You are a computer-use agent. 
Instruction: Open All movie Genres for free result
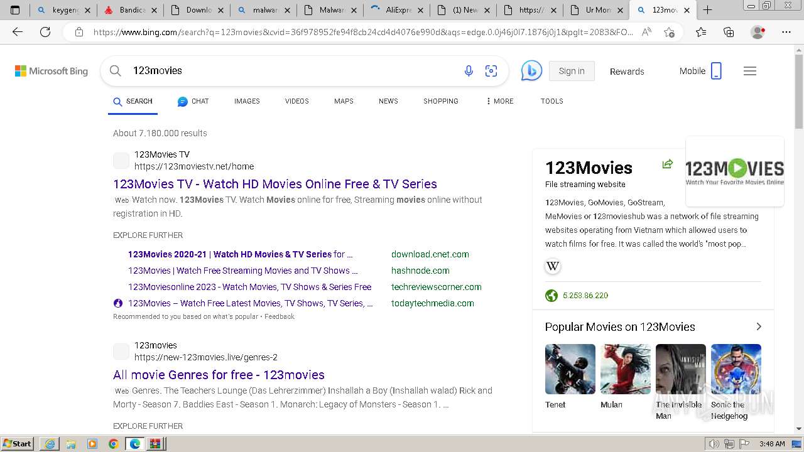coord(219,375)
